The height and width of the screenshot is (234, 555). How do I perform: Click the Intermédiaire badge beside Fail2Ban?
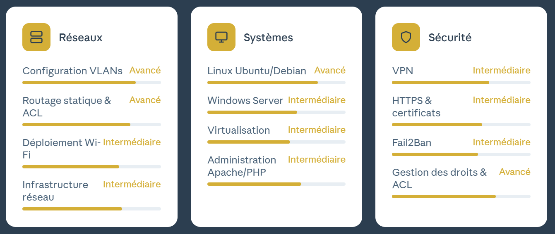501,142
